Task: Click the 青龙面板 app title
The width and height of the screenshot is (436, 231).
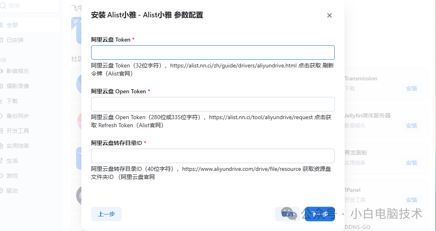Action: click(x=356, y=153)
